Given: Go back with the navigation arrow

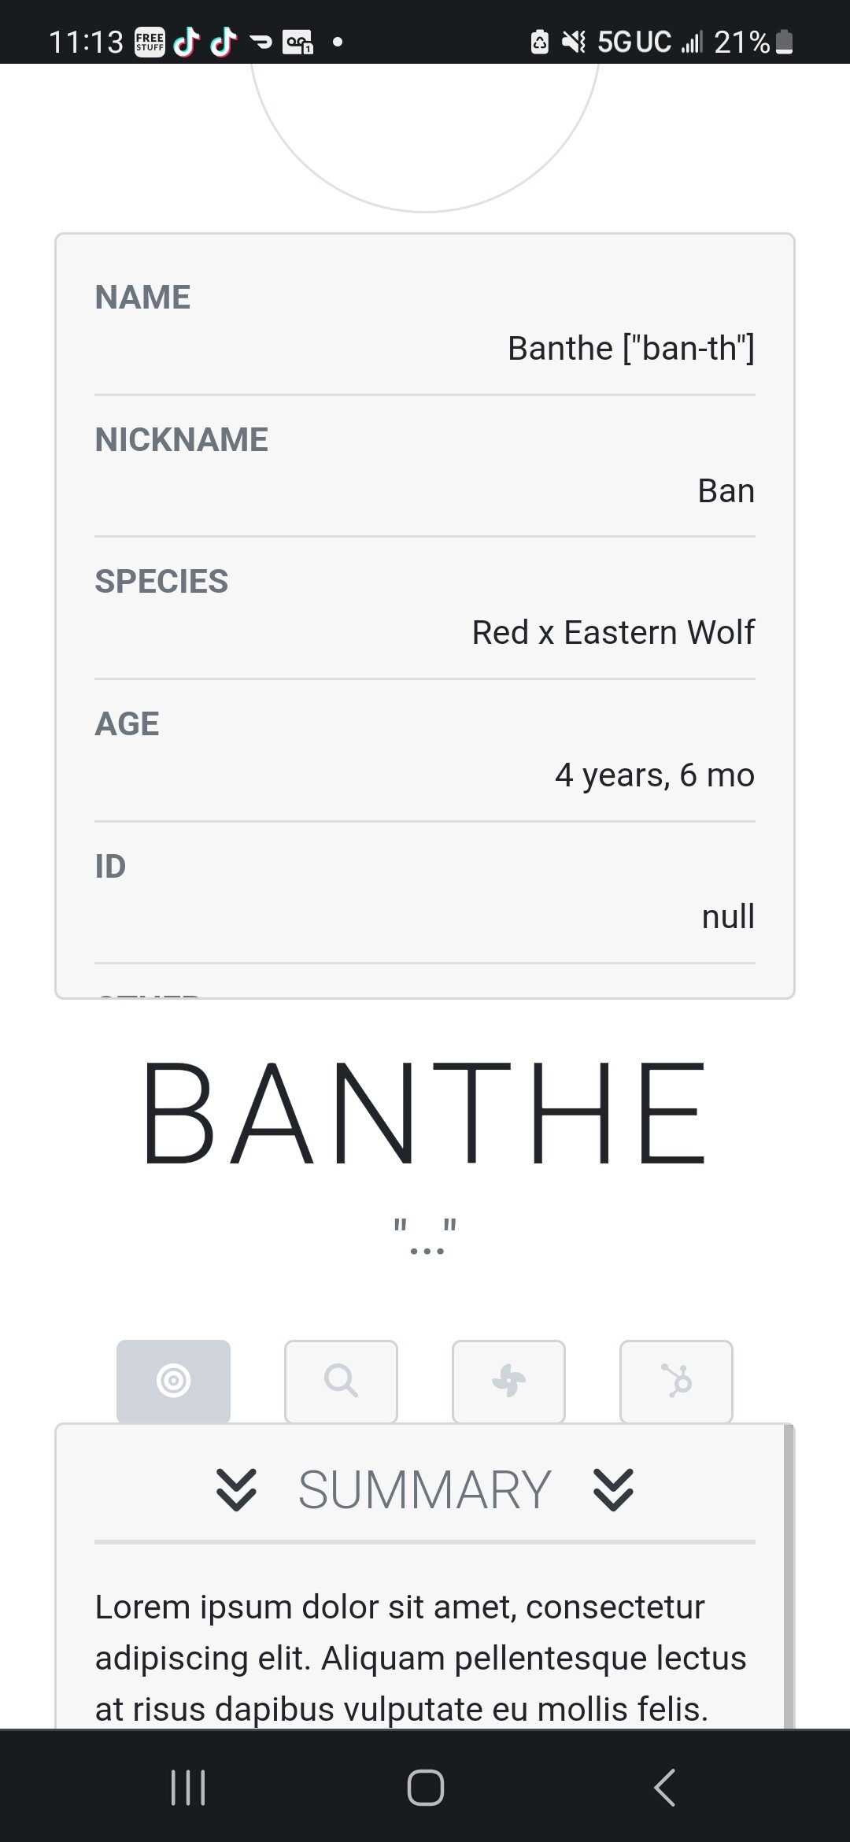Looking at the screenshot, I should [x=664, y=1788].
